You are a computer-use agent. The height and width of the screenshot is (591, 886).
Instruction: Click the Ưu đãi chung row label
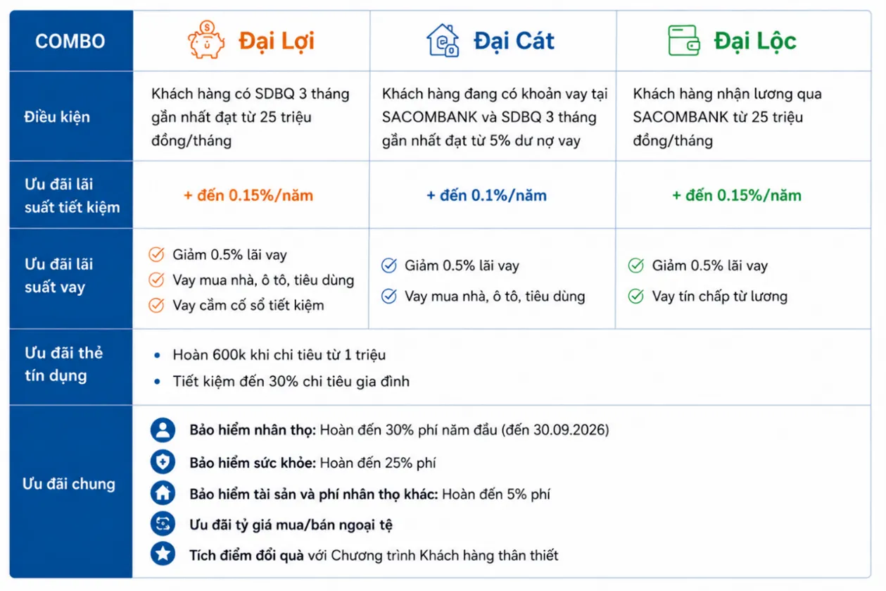coord(69,484)
